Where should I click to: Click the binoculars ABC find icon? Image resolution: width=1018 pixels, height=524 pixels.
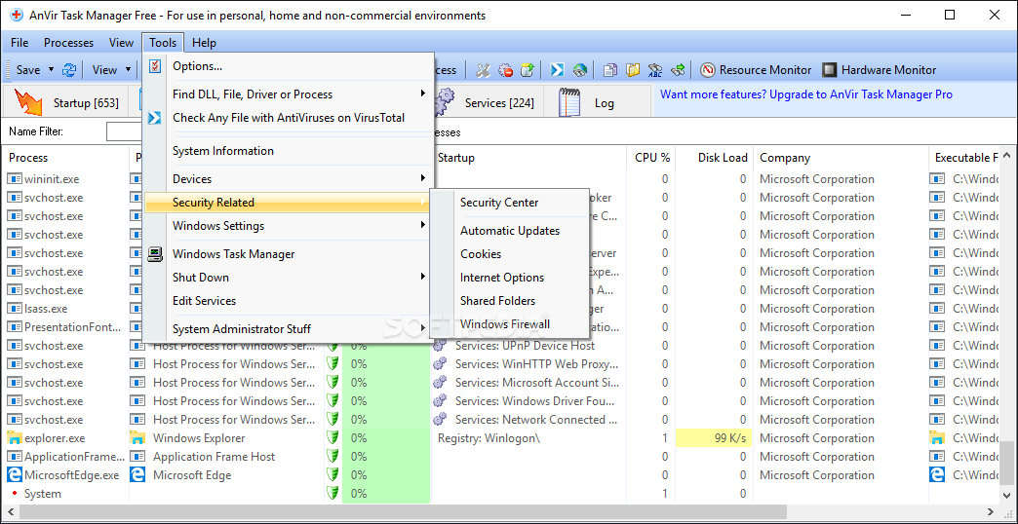[655, 70]
